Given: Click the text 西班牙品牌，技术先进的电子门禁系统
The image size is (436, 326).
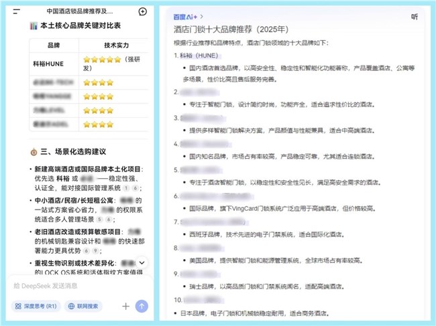Looking at the screenshot, I should (241, 234).
